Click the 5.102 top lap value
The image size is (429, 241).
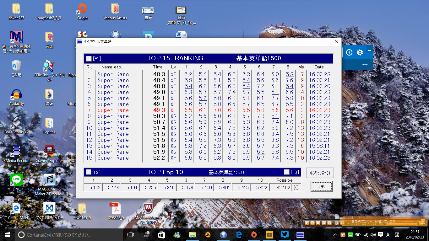(93, 187)
